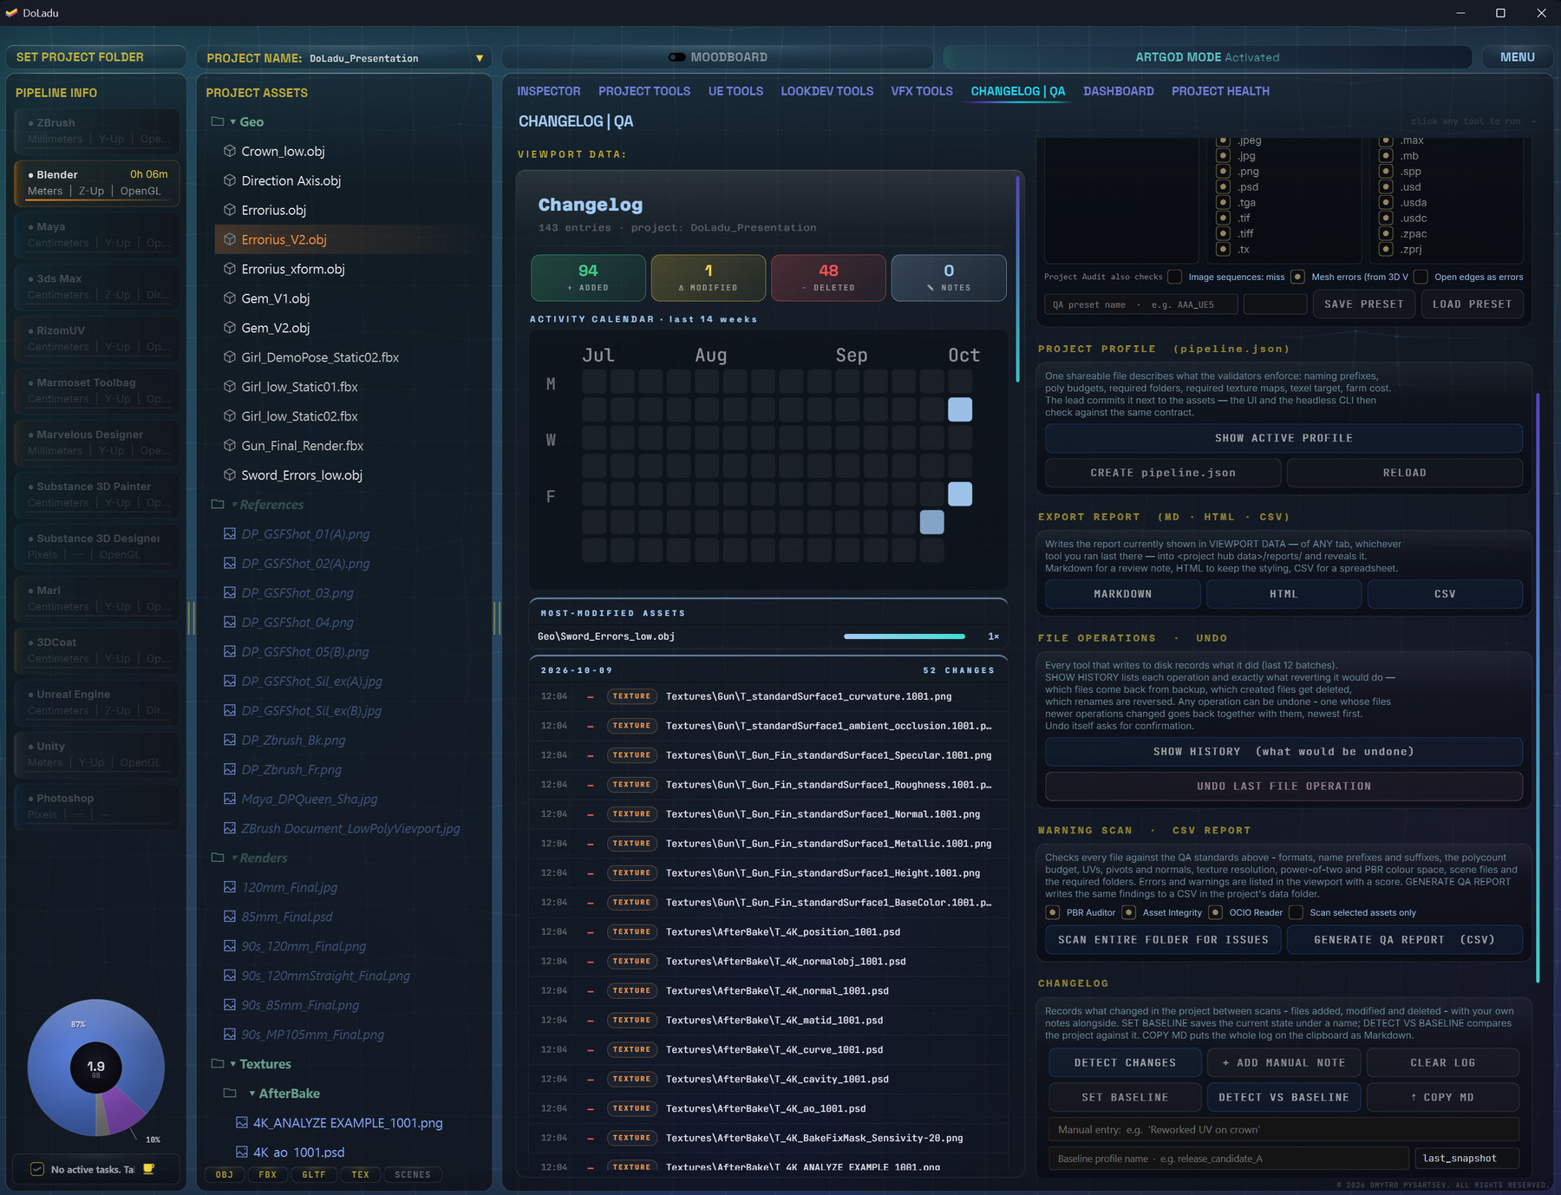Click the mesh icon beside Gun_Final_Render.fbx
1561x1195 pixels.
tap(230, 446)
